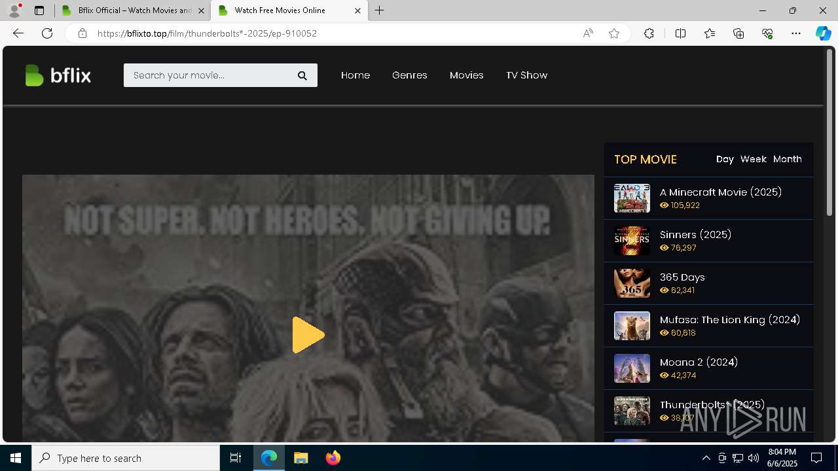Open Mufasa: The Lion King (2024)
This screenshot has width=838, height=471.
tap(730, 320)
